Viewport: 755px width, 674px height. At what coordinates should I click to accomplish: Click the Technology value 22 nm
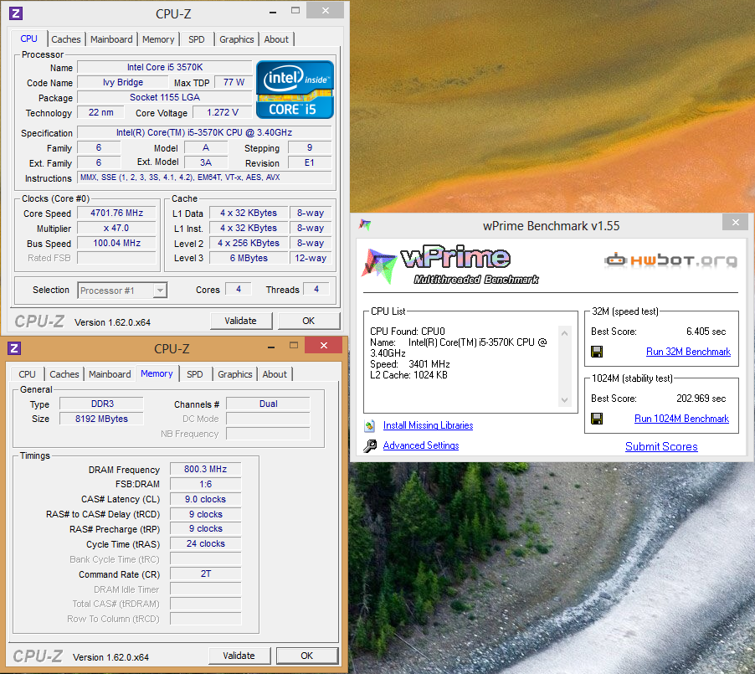(x=101, y=112)
